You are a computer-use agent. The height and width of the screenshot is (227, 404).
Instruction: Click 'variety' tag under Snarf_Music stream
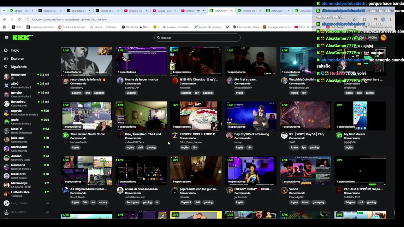(x=103, y=202)
